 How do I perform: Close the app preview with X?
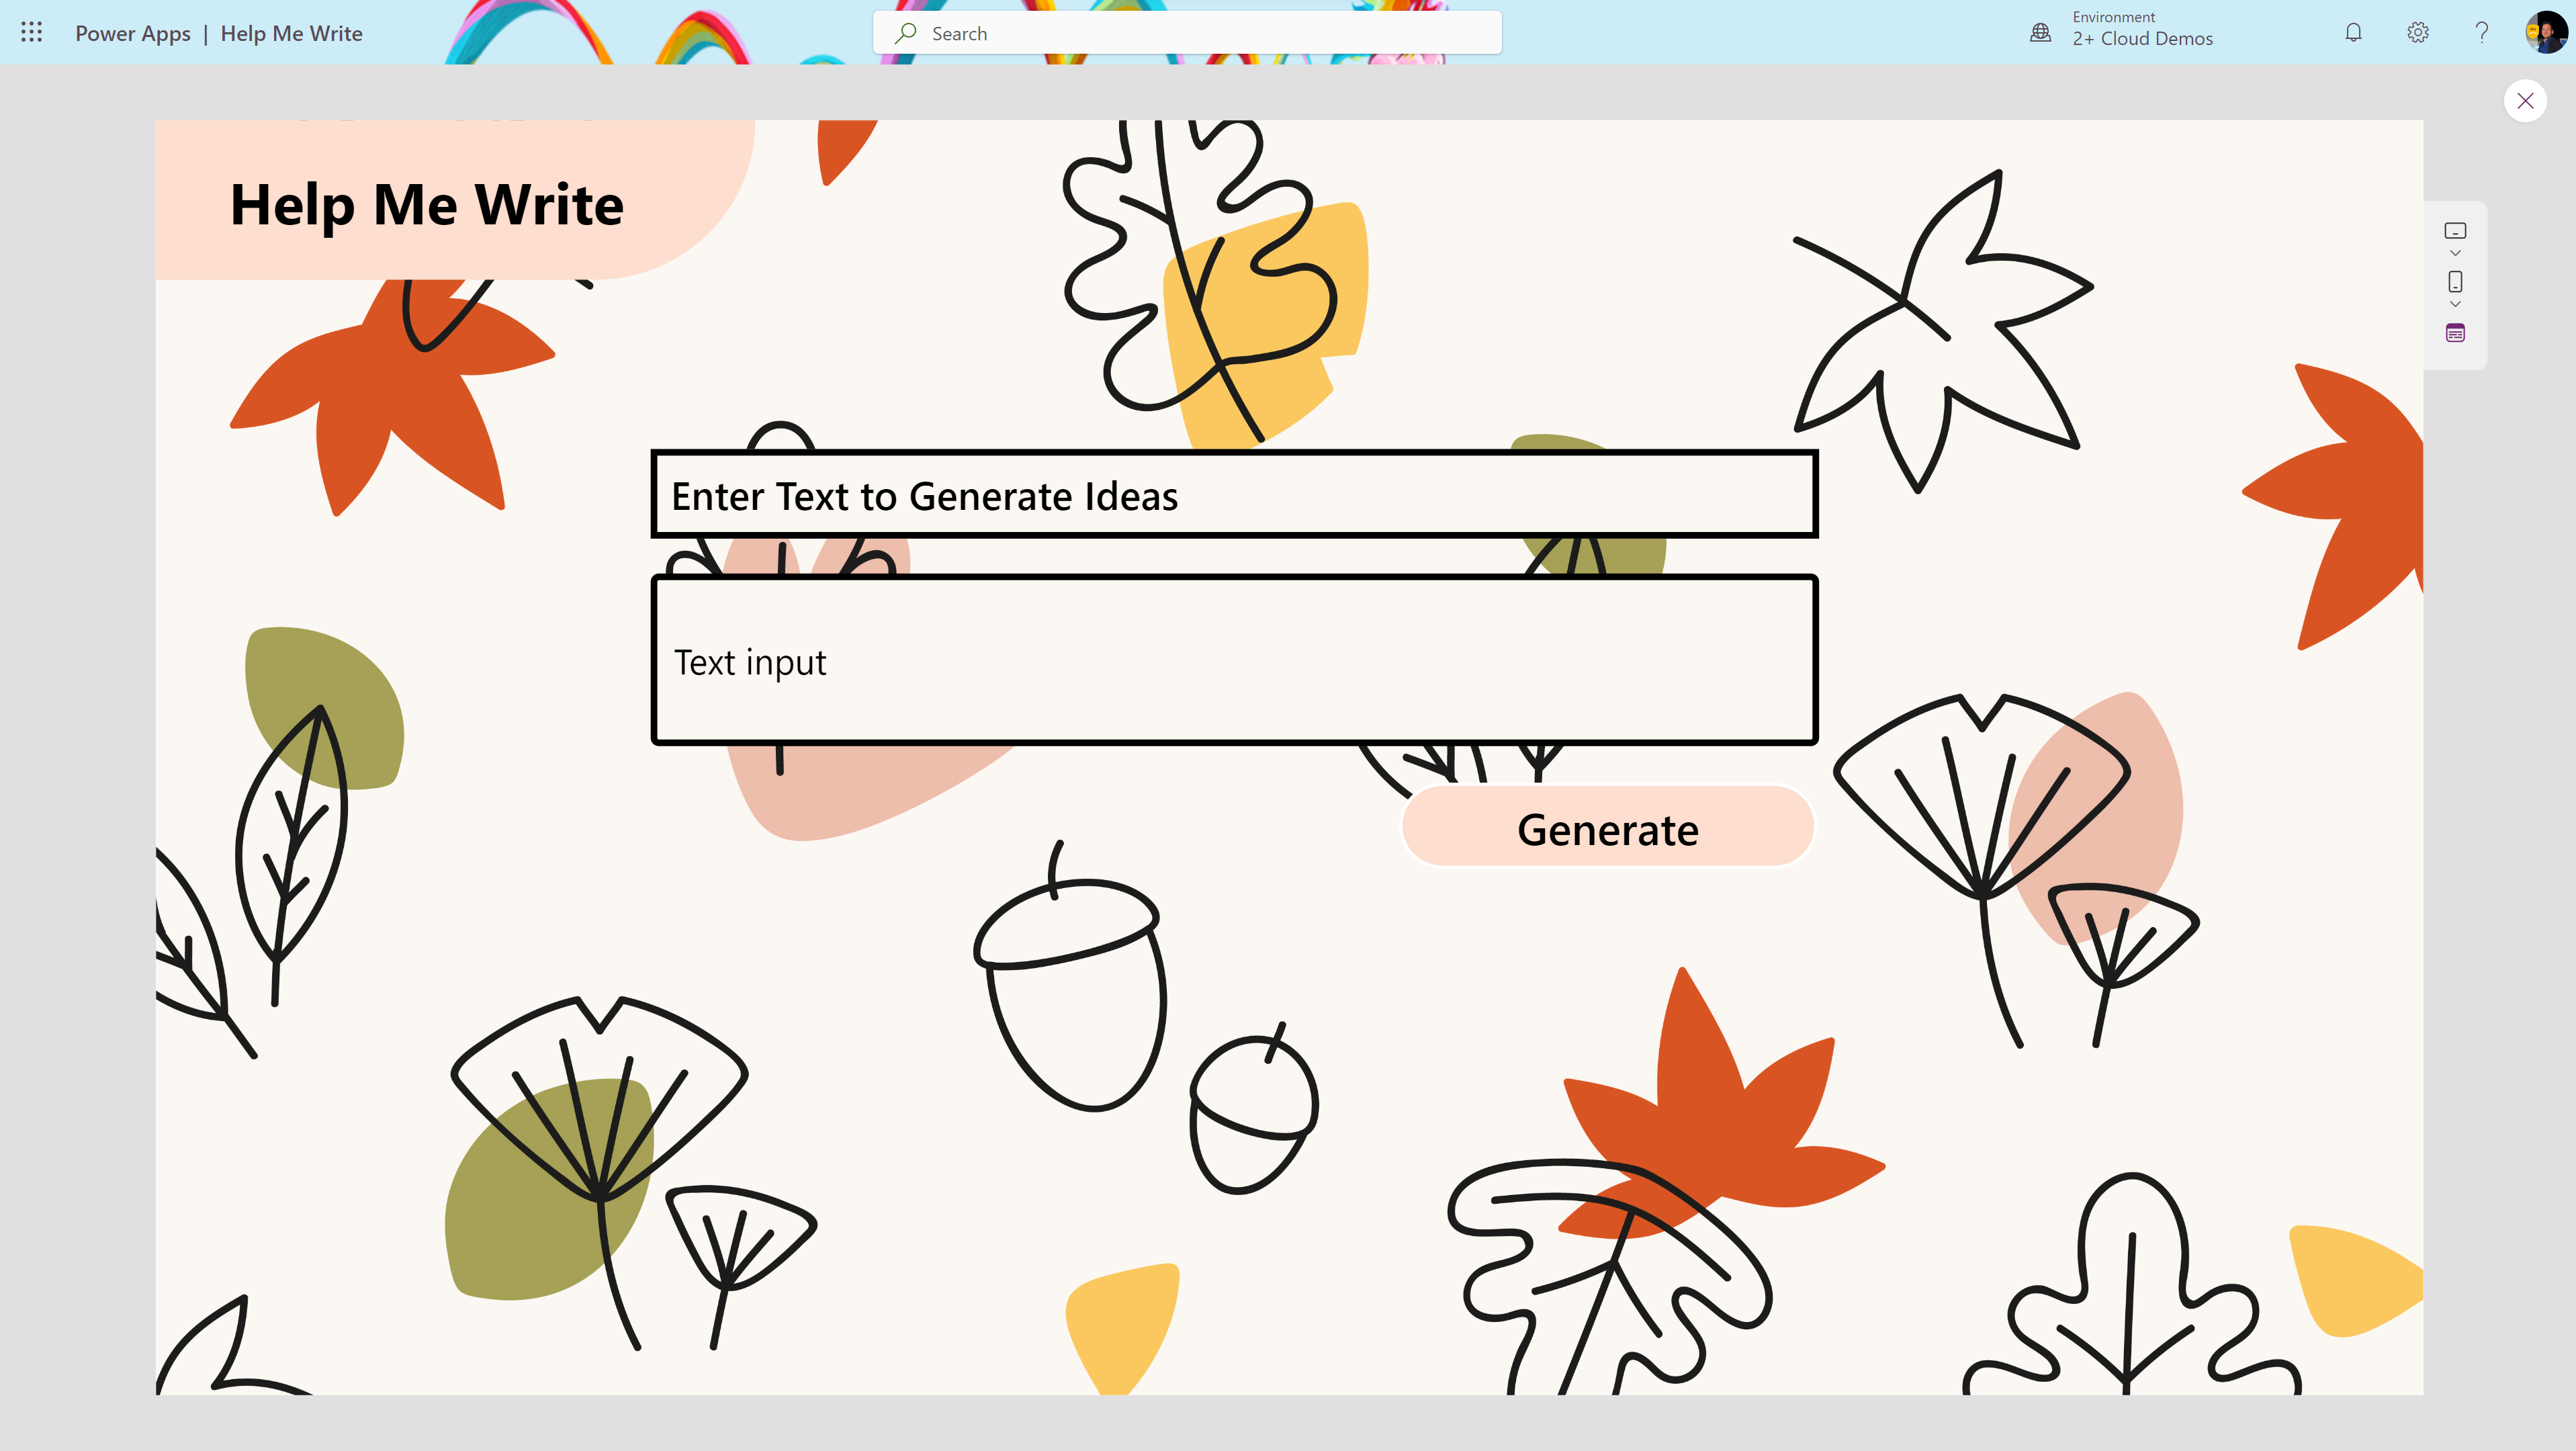point(2525,100)
